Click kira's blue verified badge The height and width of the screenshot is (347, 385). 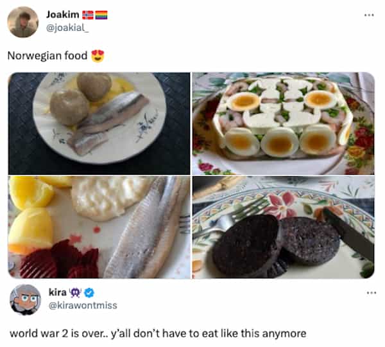[x=88, y=292]
